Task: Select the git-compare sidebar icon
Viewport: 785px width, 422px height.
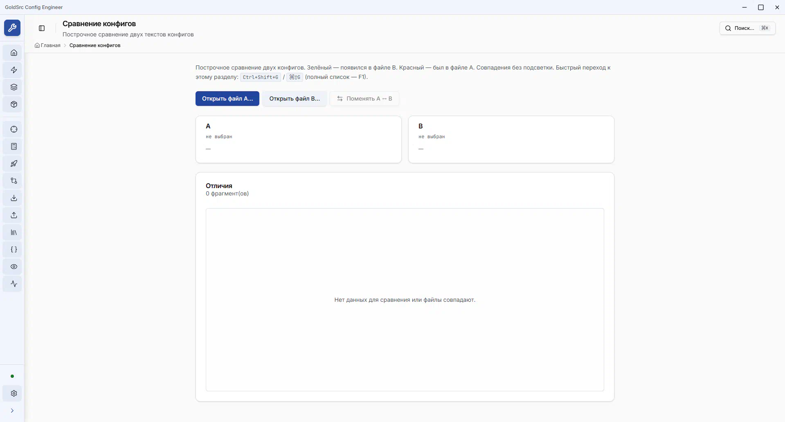Action: click(14, 181)
